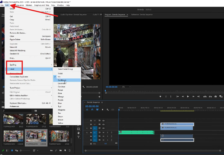
Task: Show hidden Source panel tabs overflow
Action: (101, 14)
